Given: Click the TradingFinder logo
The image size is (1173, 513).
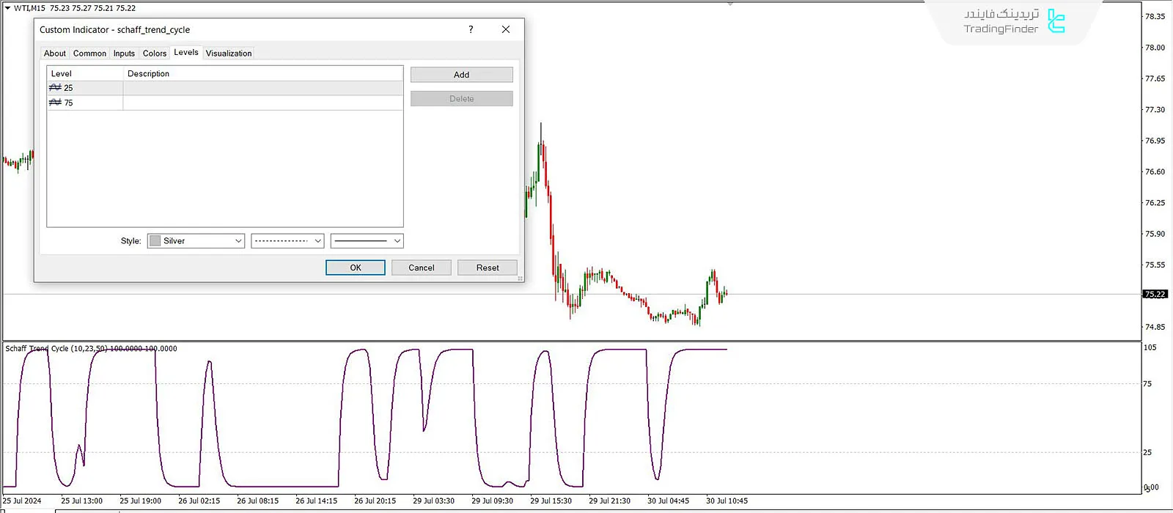Looking at the screenshot, I should (x=1056, y=21).
